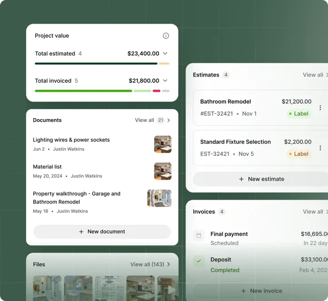328x301 pixels.
Task: Open Standard Fixture Selection options menu
Action: 320,148
